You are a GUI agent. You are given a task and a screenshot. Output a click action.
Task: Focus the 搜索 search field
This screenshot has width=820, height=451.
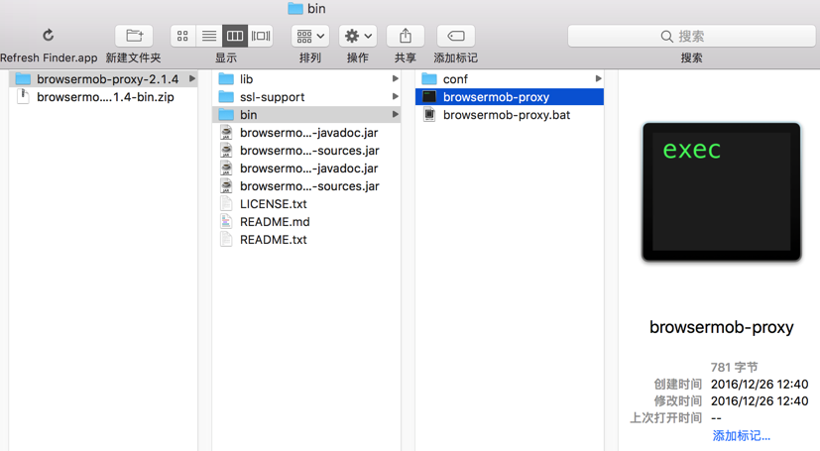(x=691, y=36)
